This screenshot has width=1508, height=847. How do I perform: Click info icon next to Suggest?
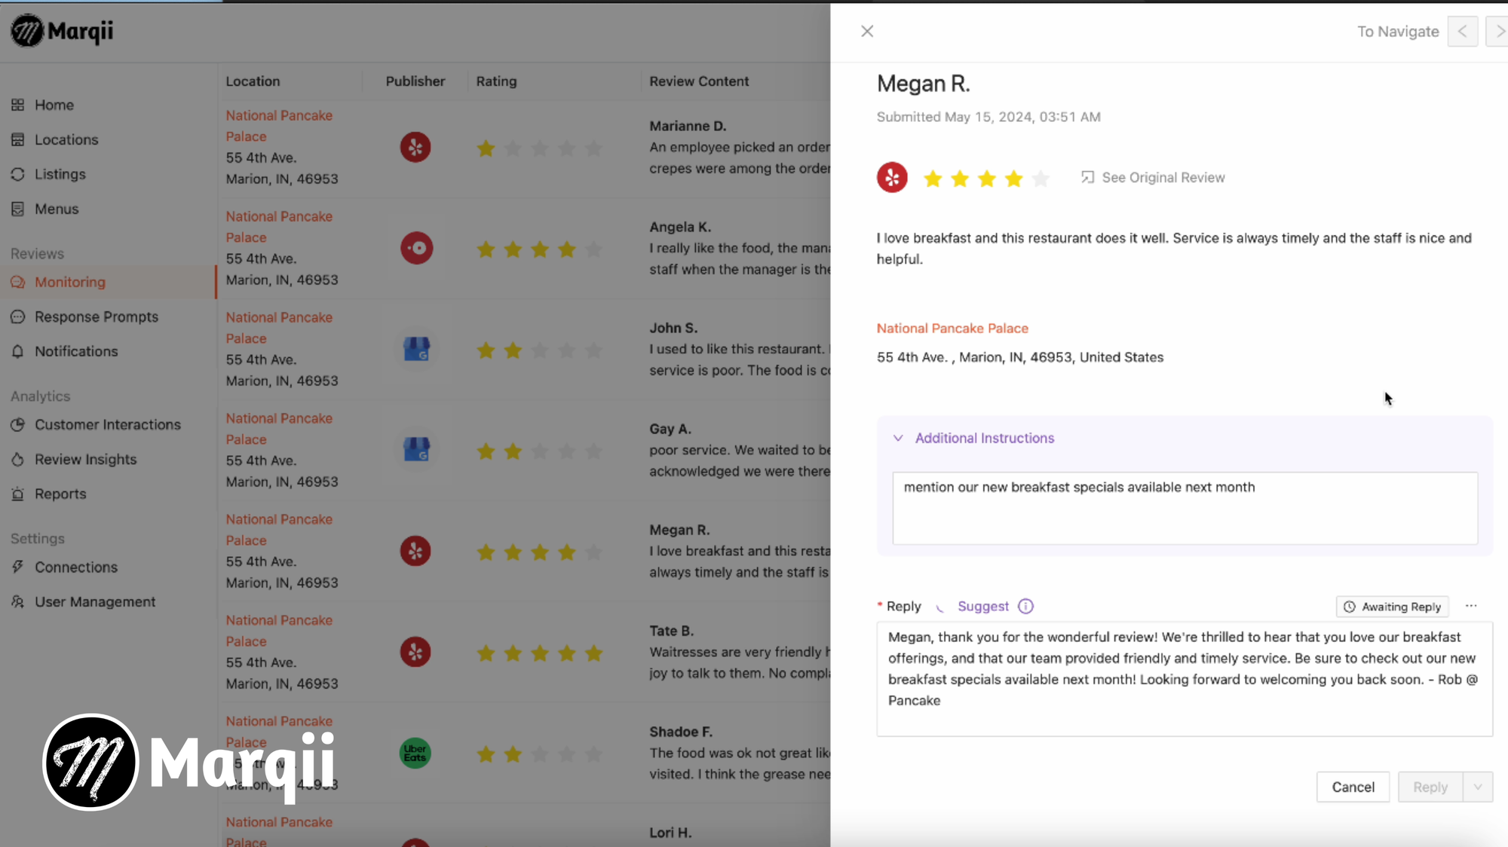(x=1025, y=607)
